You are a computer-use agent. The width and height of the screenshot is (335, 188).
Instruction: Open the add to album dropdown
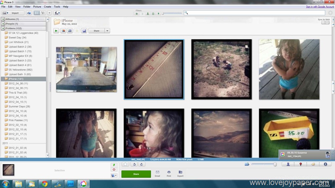[x=114, y=175]
